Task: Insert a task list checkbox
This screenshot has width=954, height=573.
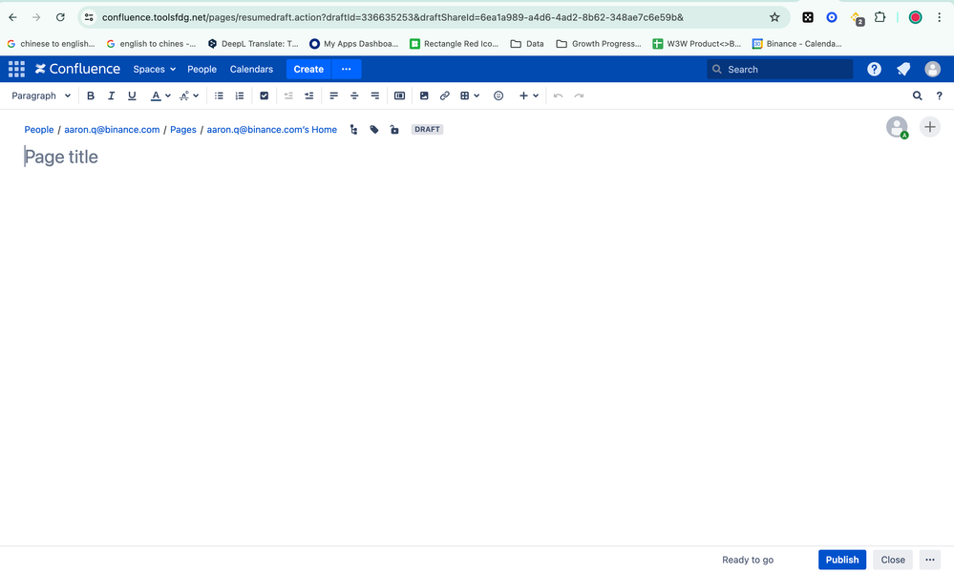Action: [x=265, y=95]
